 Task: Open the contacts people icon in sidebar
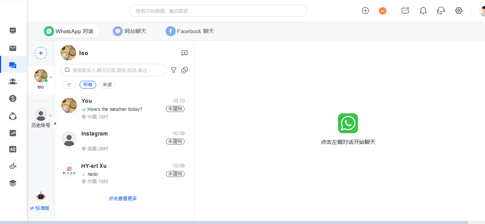tap(13, 81)
